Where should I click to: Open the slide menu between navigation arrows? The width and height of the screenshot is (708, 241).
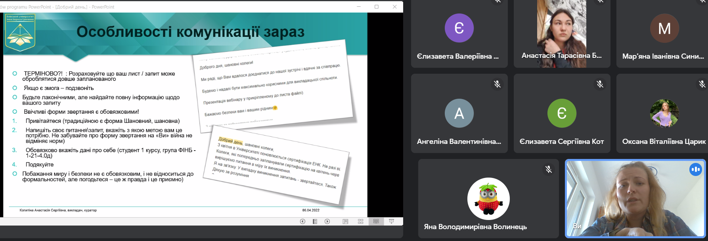pos(315,222)
